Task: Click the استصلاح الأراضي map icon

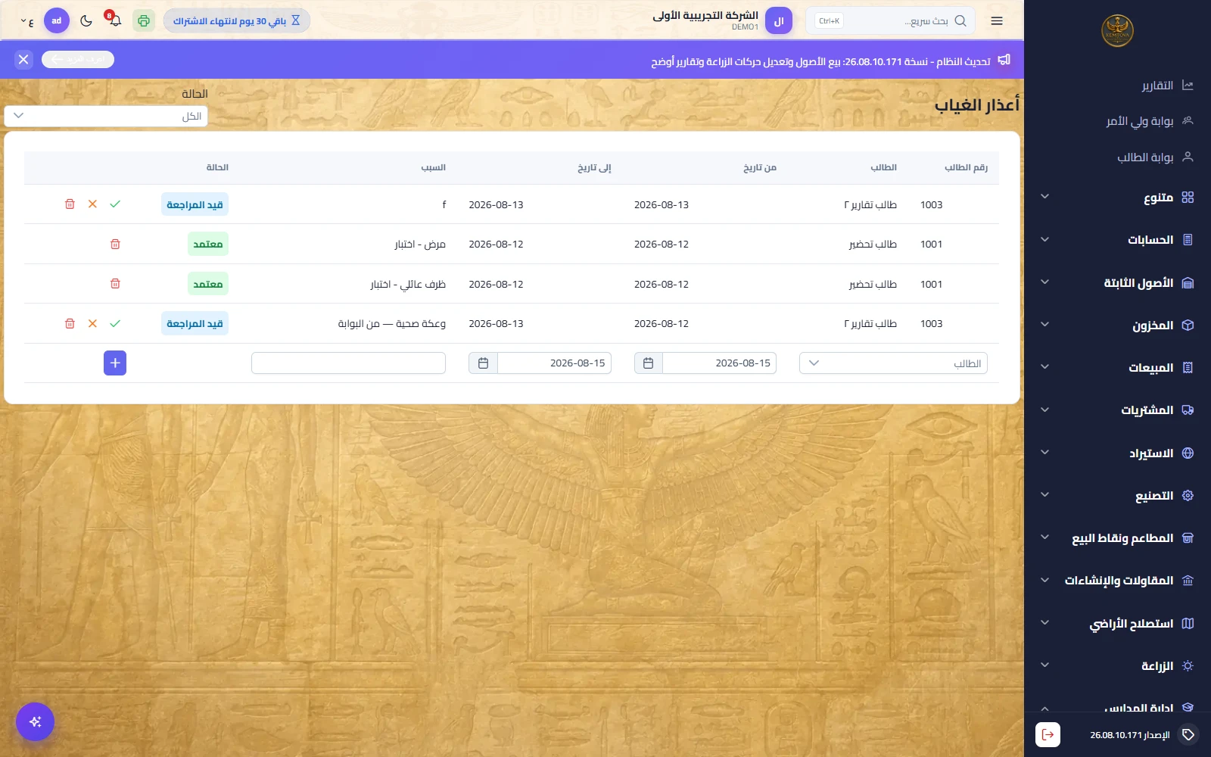Action: tap(1188, 623)
